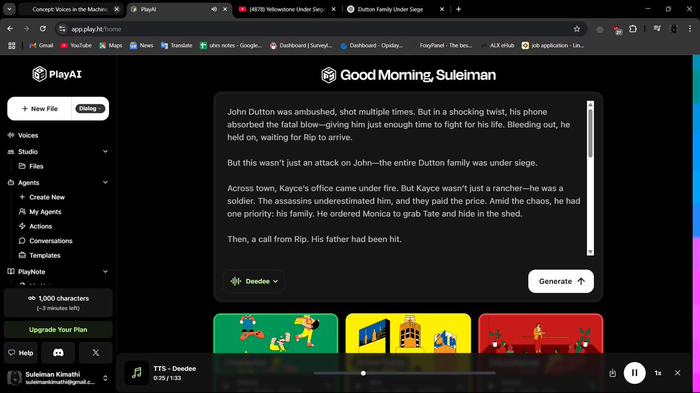Click the text editor scrollbar
700x393 pixels.
click(590, 133)
